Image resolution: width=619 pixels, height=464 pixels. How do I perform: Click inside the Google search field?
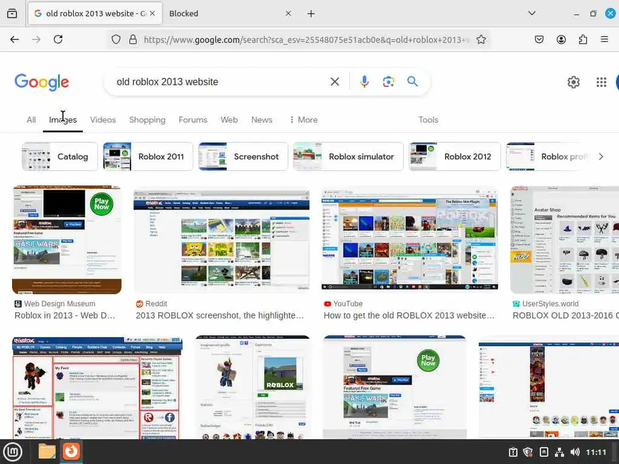click(221, 82)
